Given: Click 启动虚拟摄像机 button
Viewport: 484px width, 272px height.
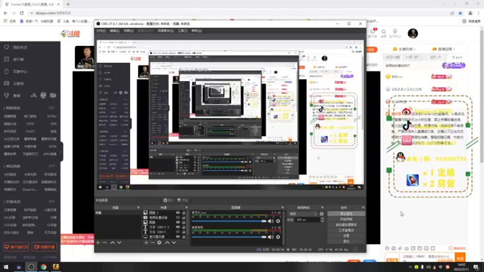Looking at the screenshot, I should pyautogui.click(x=346, y=225).
